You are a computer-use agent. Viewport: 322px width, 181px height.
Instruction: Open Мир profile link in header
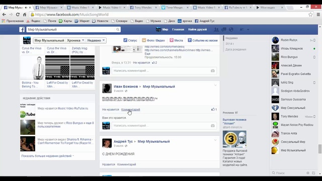[x=162, y=30]
